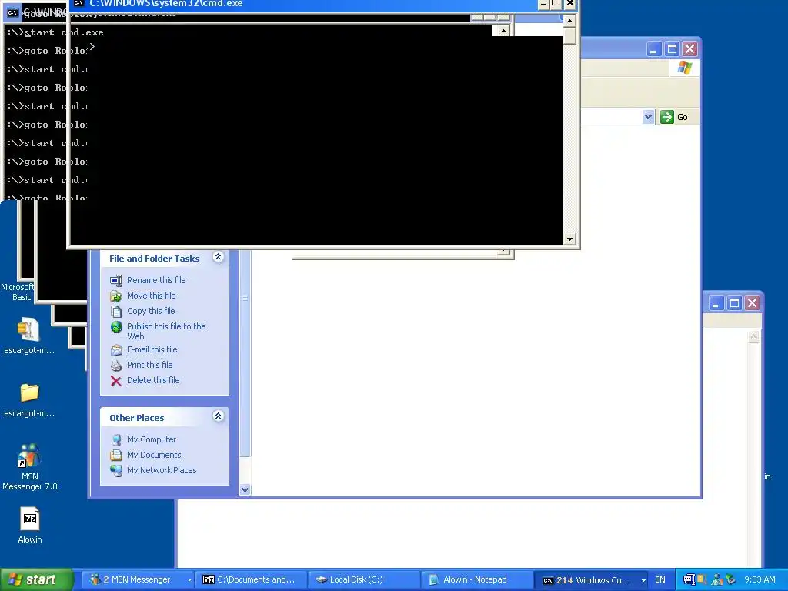The image size is (788, 591).
Task: Click the scroll up arrow in Notepad window
Action: [x=754, y=337]
